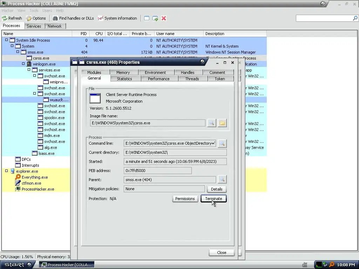
Task: Click the Command line field
Action: pos(170,143)
